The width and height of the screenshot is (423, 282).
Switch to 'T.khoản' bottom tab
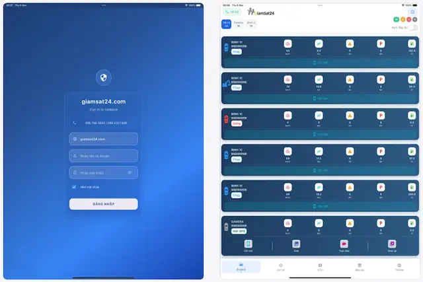pos(399,267)
